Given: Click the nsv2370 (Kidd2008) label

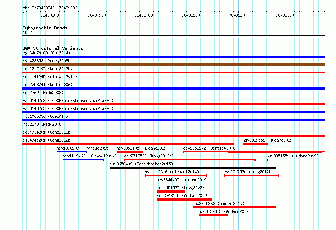Looking at the screenshot, I should [43, 124].
